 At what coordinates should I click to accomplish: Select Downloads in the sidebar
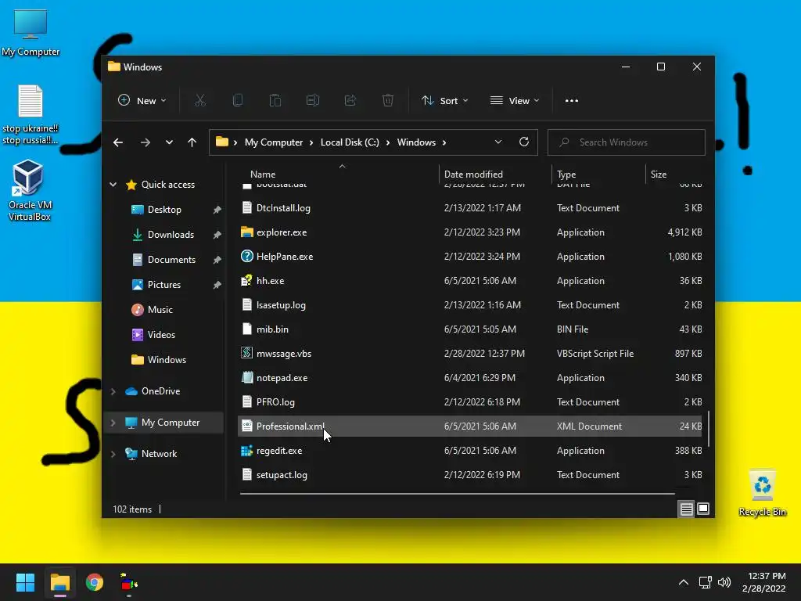tap(171, 235)
